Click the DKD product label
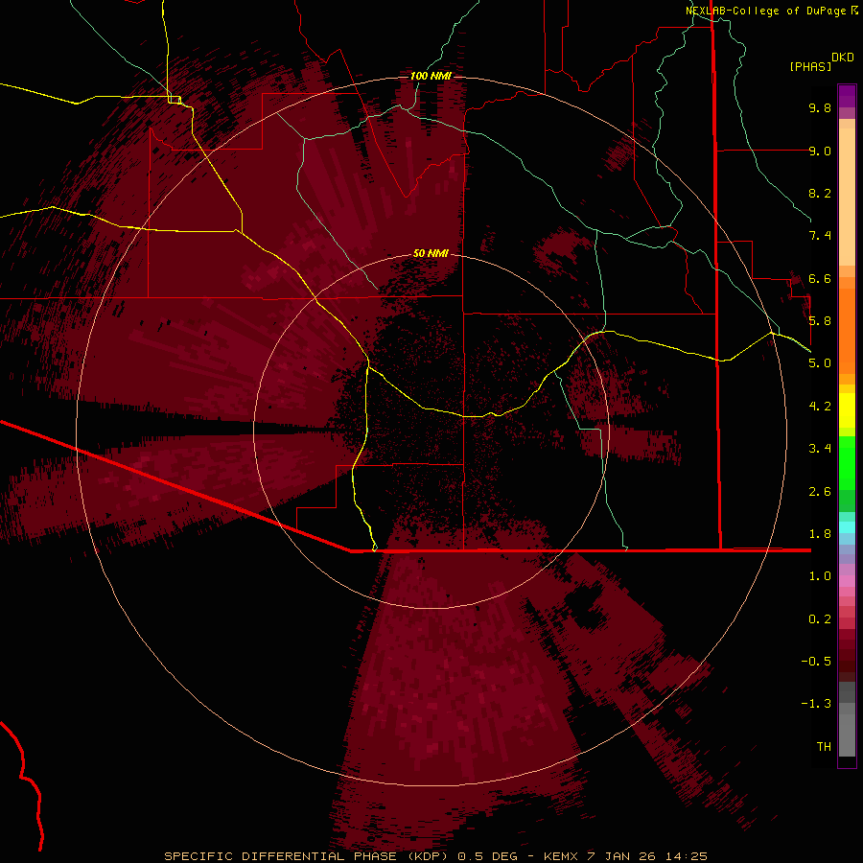This screenshot has width=863, height=863. click(x=843, y=58)
